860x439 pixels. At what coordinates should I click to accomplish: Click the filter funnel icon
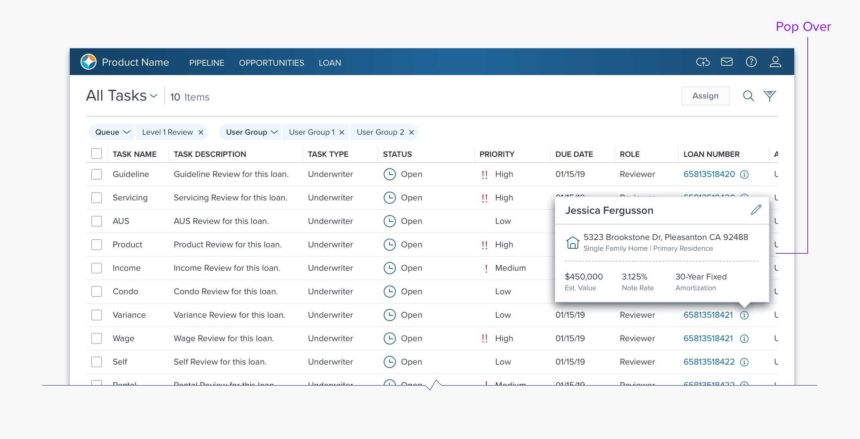tap(770, 96)
